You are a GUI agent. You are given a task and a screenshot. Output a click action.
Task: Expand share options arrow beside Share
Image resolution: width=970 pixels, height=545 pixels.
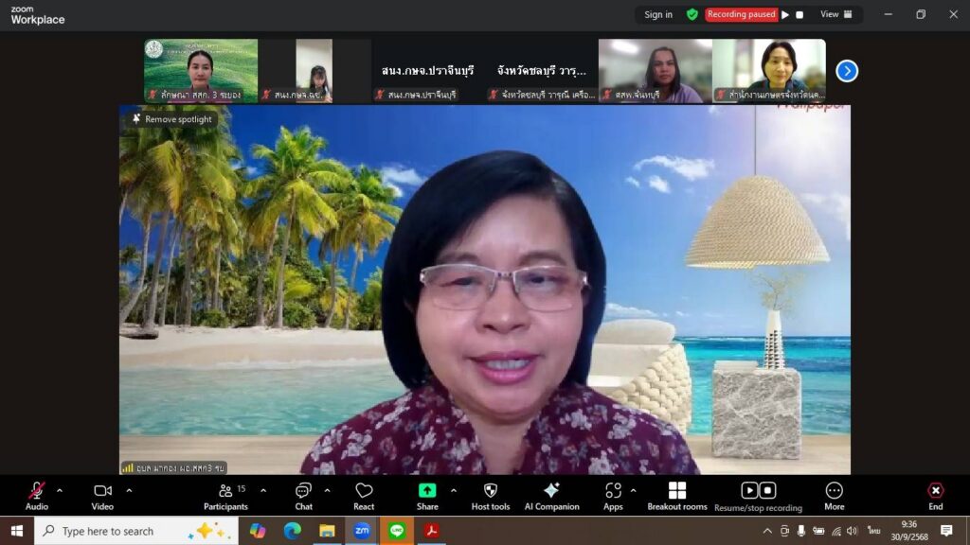point(453,490)
